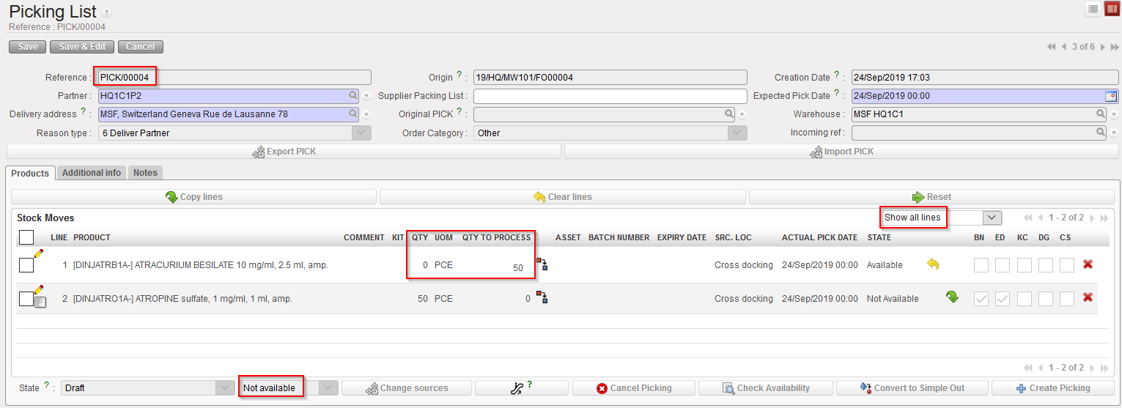Open 'Not available' dropdown arrow
This screenshot has height=408, width=1122.
[328, 387]
